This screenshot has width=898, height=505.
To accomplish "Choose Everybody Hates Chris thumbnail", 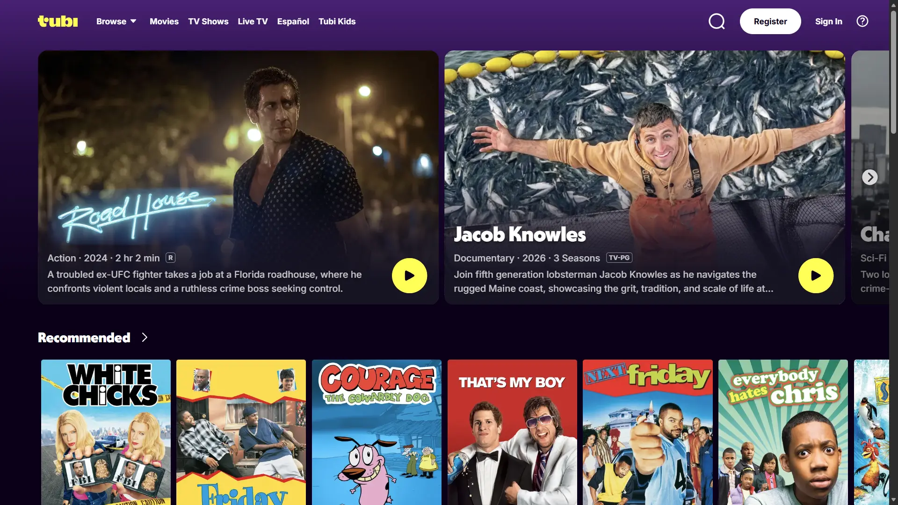I will click(x=783, y=432).
